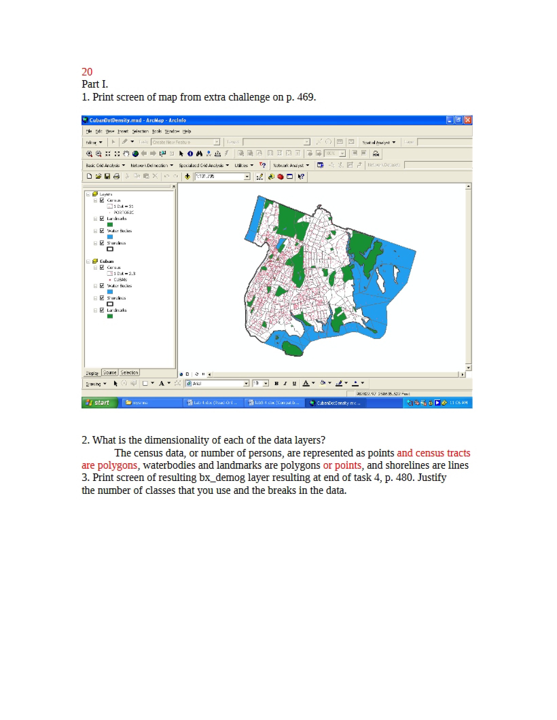Open Network Analyst menu button
This screenshot has width=557, height=720.
click(x=291, y=165)
